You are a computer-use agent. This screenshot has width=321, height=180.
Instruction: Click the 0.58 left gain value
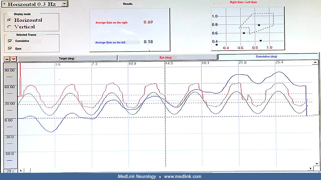coord(148,42)
